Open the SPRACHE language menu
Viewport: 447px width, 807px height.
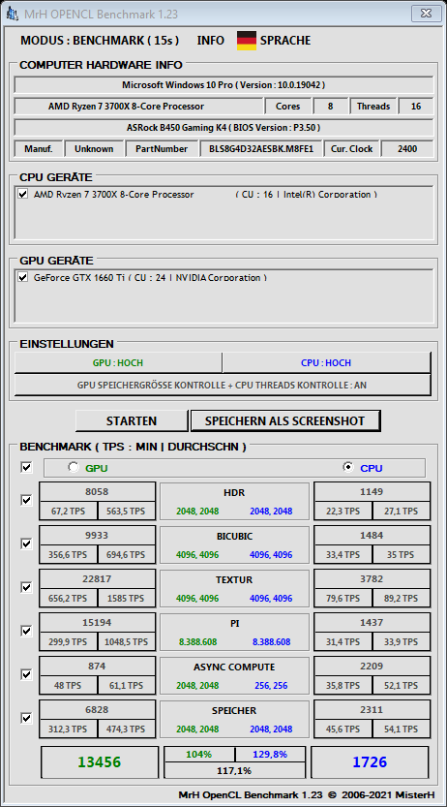tap(285, 41)
